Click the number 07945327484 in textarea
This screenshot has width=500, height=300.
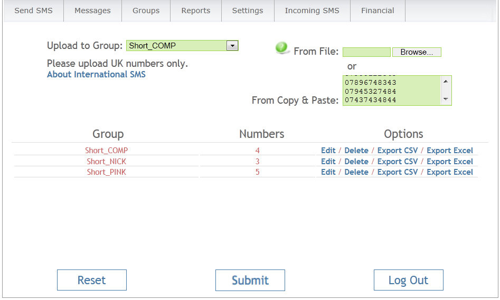pyautogui.click(x=371, y=92)
